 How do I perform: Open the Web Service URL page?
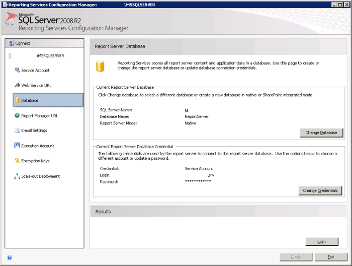click(36, 85)
